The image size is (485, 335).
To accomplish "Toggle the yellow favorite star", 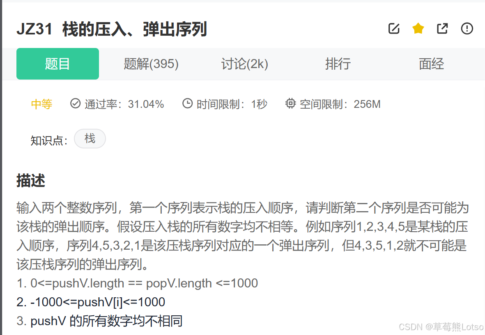I will [x=418, y=28].
